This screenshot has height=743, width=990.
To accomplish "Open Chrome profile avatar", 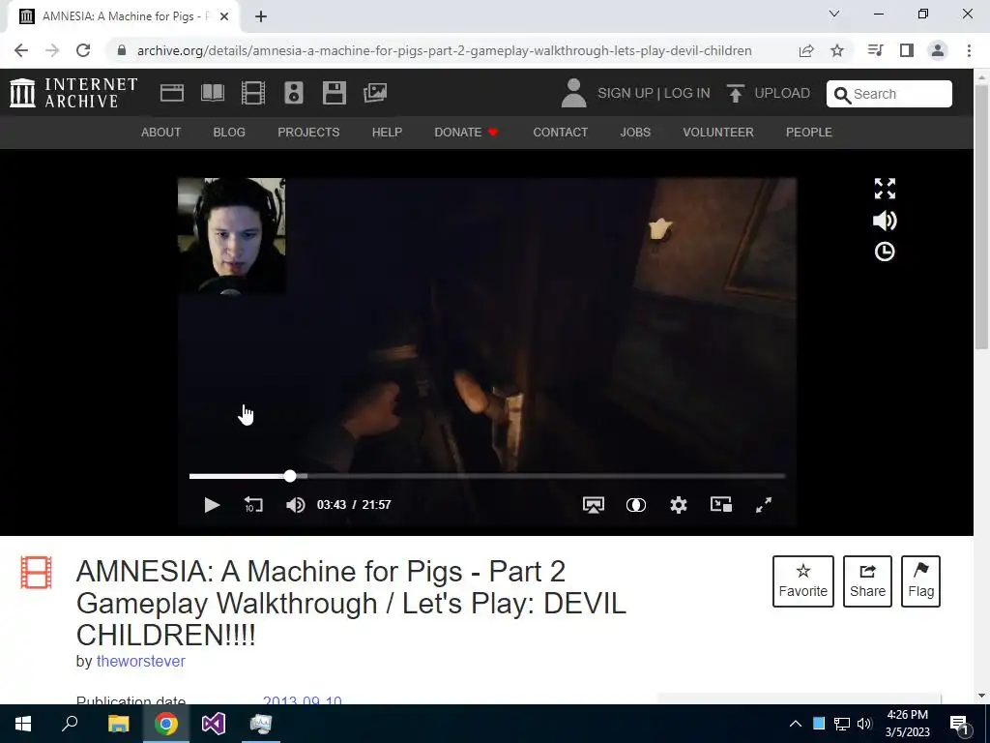I will click(938, 50).
